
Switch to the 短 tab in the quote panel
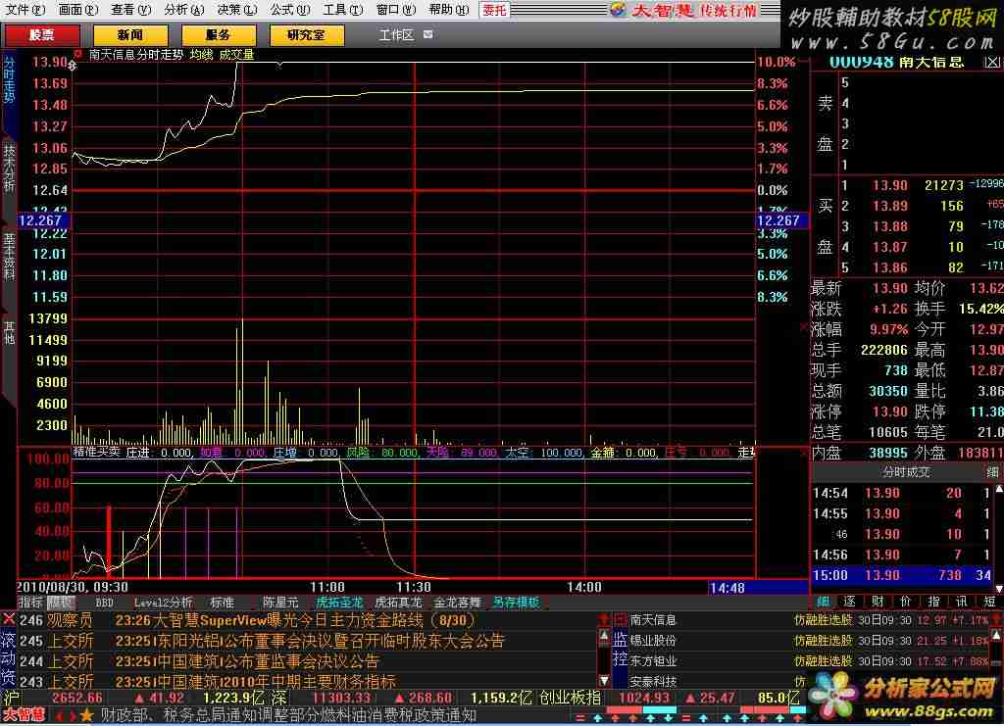990,601
